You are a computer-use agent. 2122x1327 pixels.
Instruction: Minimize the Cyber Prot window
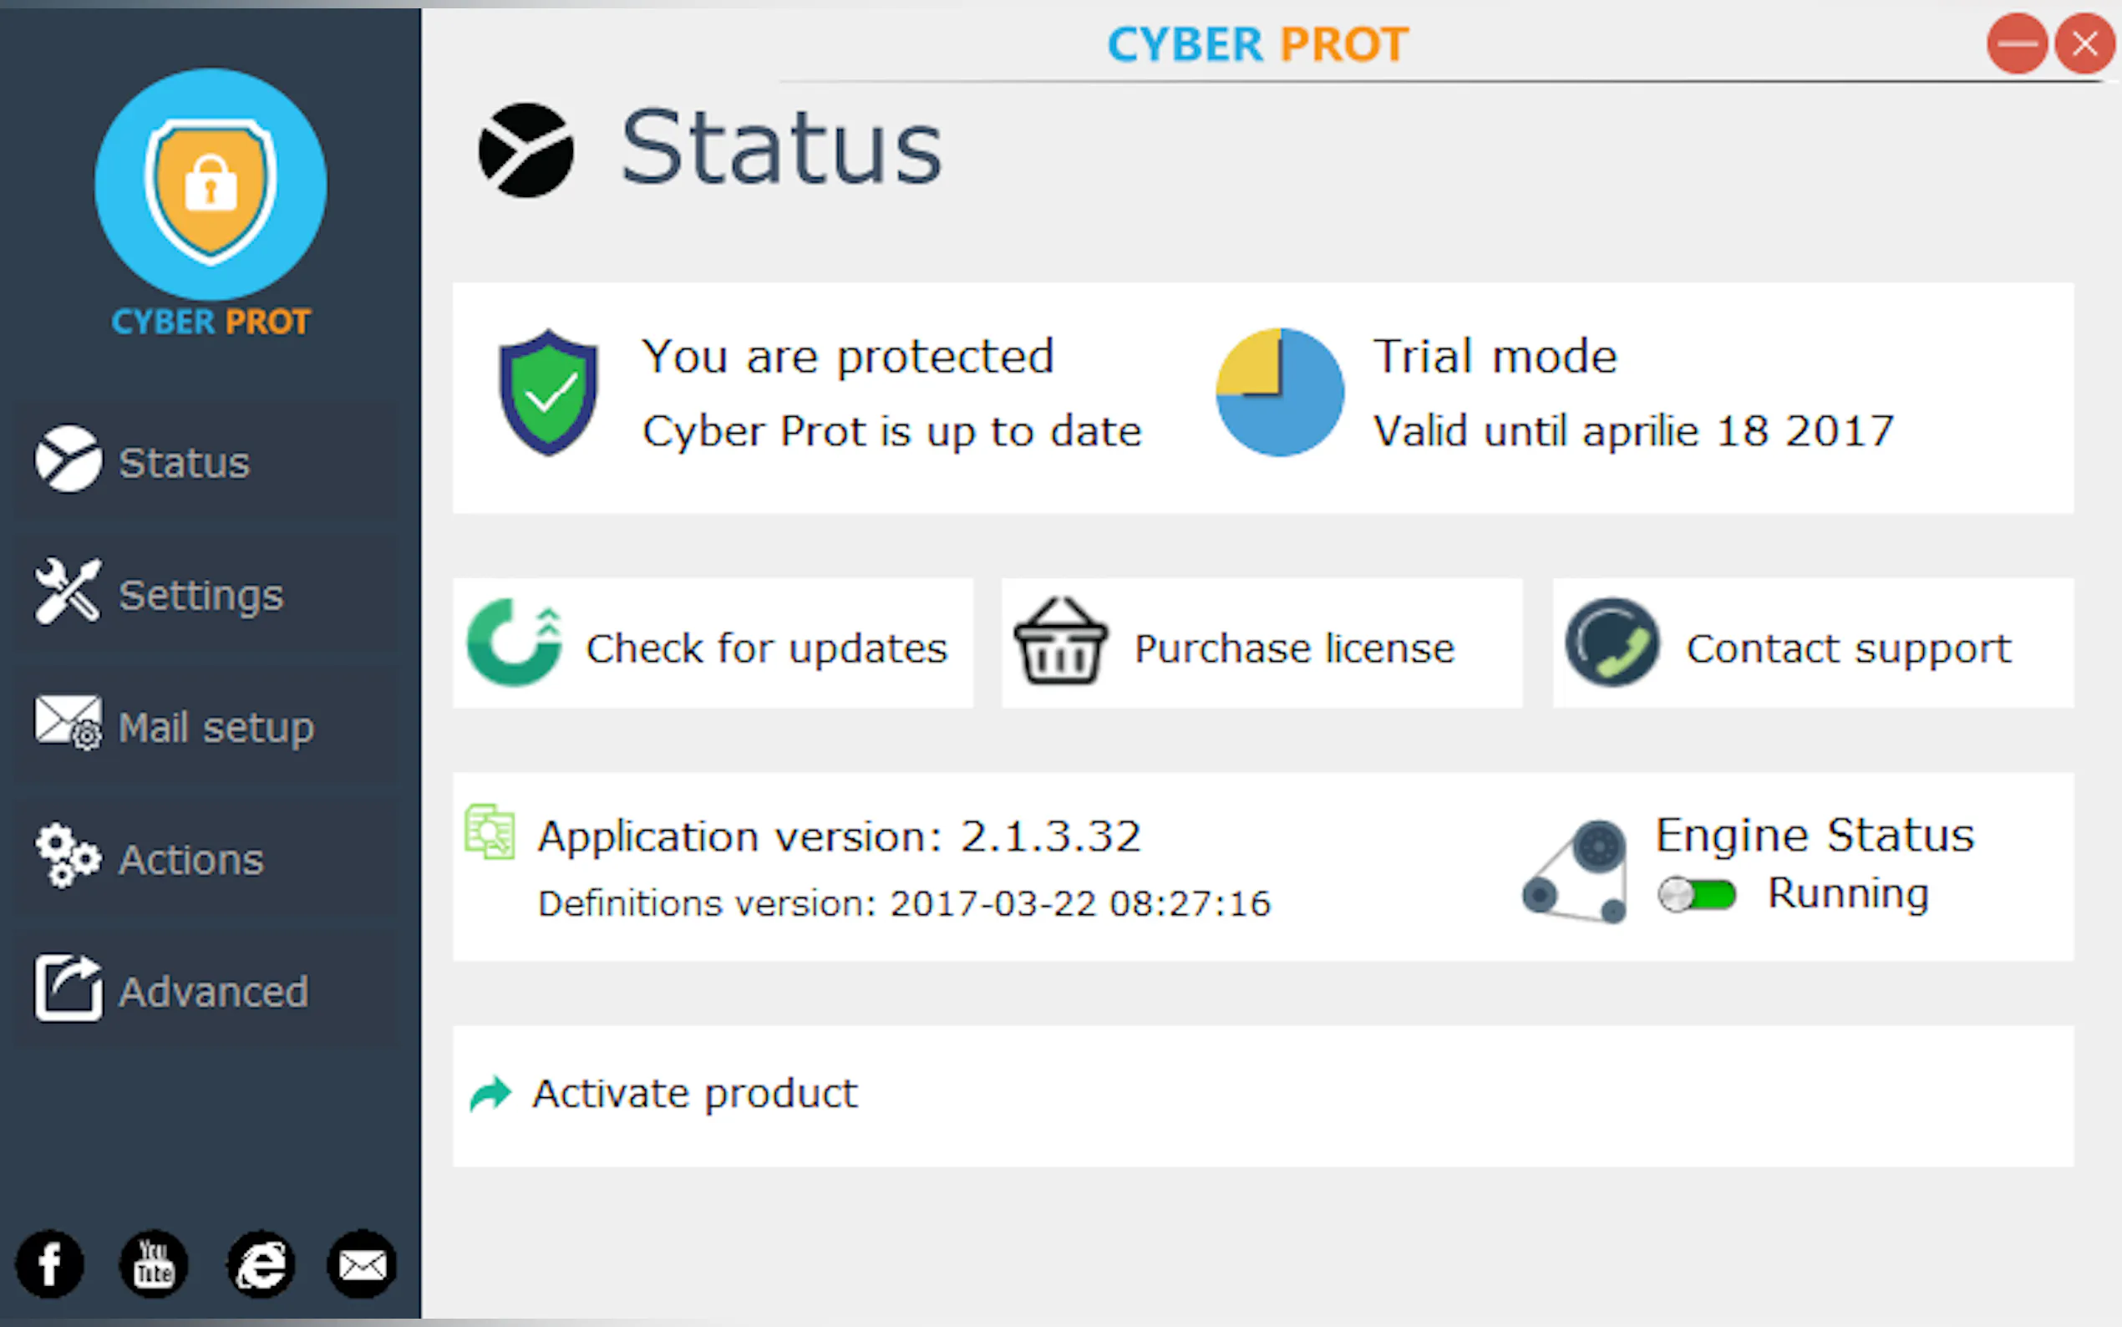2017,43
